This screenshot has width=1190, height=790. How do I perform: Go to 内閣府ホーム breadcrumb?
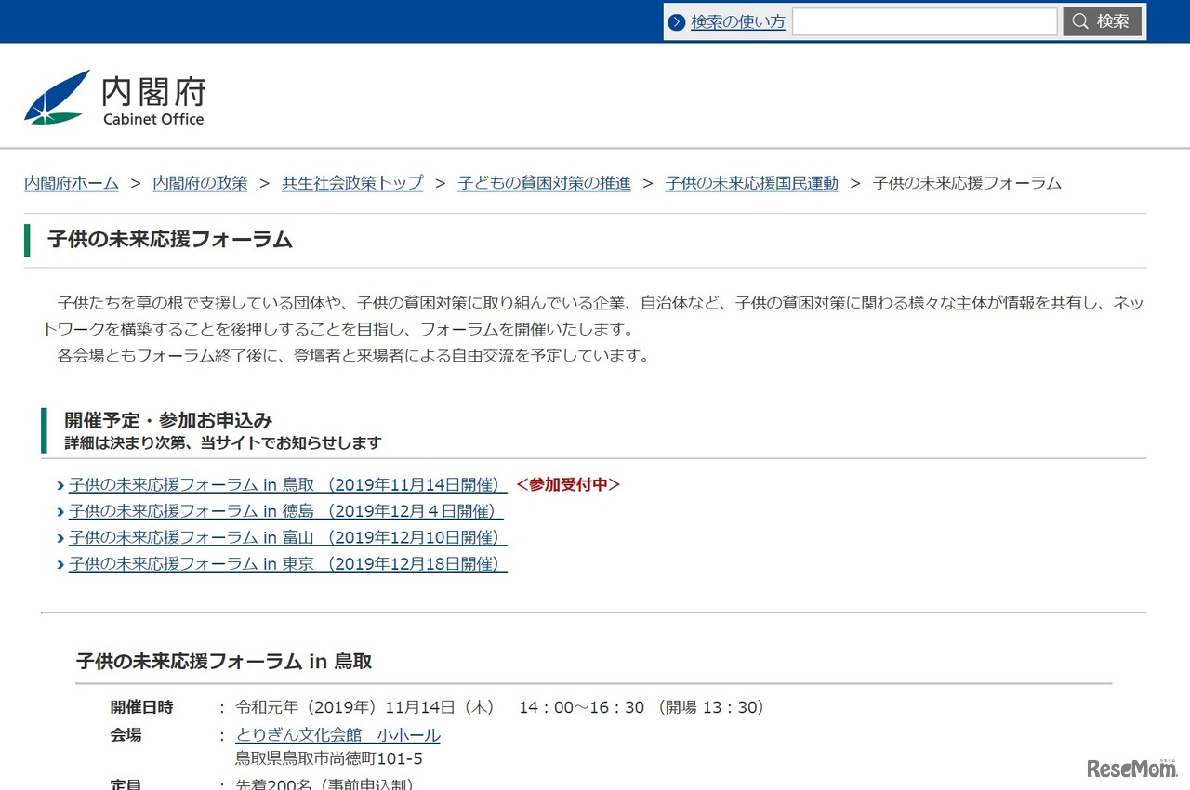[x=72, y=183]
